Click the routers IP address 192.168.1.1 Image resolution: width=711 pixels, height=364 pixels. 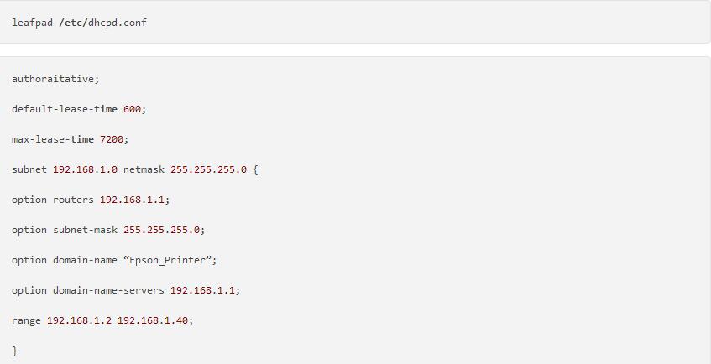click(133, 200)
